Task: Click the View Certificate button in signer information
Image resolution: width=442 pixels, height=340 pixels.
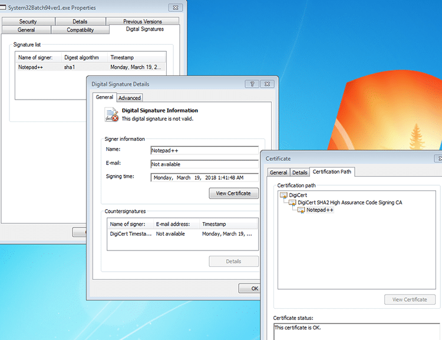Action: (x=233, y=193)
